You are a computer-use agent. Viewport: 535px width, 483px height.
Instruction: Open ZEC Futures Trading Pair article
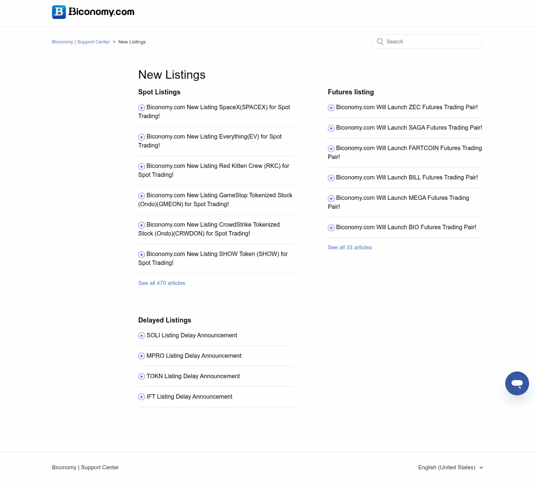(x=407, y=107)
